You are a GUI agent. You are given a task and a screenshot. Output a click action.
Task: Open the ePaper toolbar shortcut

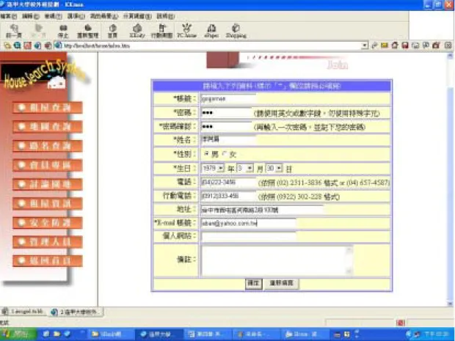(x=211, y=31)
